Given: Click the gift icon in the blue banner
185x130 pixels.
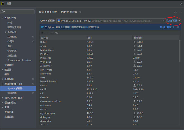Looking at the screenshot, I should pyautogui.click(x=42, y=27).
